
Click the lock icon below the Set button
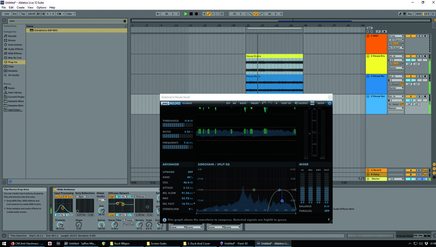[384, 31]
